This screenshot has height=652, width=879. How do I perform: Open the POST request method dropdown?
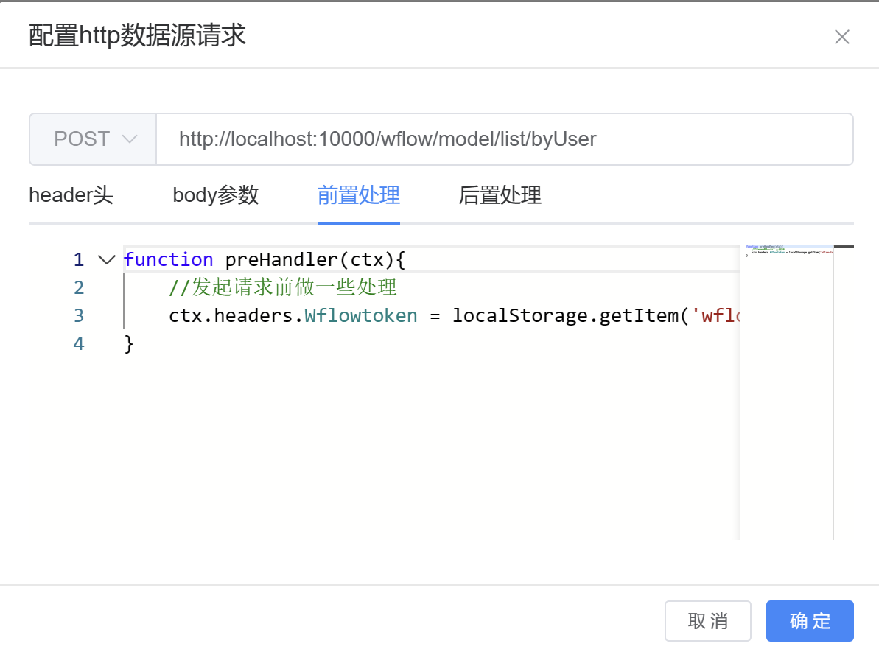tap(93, 139)
